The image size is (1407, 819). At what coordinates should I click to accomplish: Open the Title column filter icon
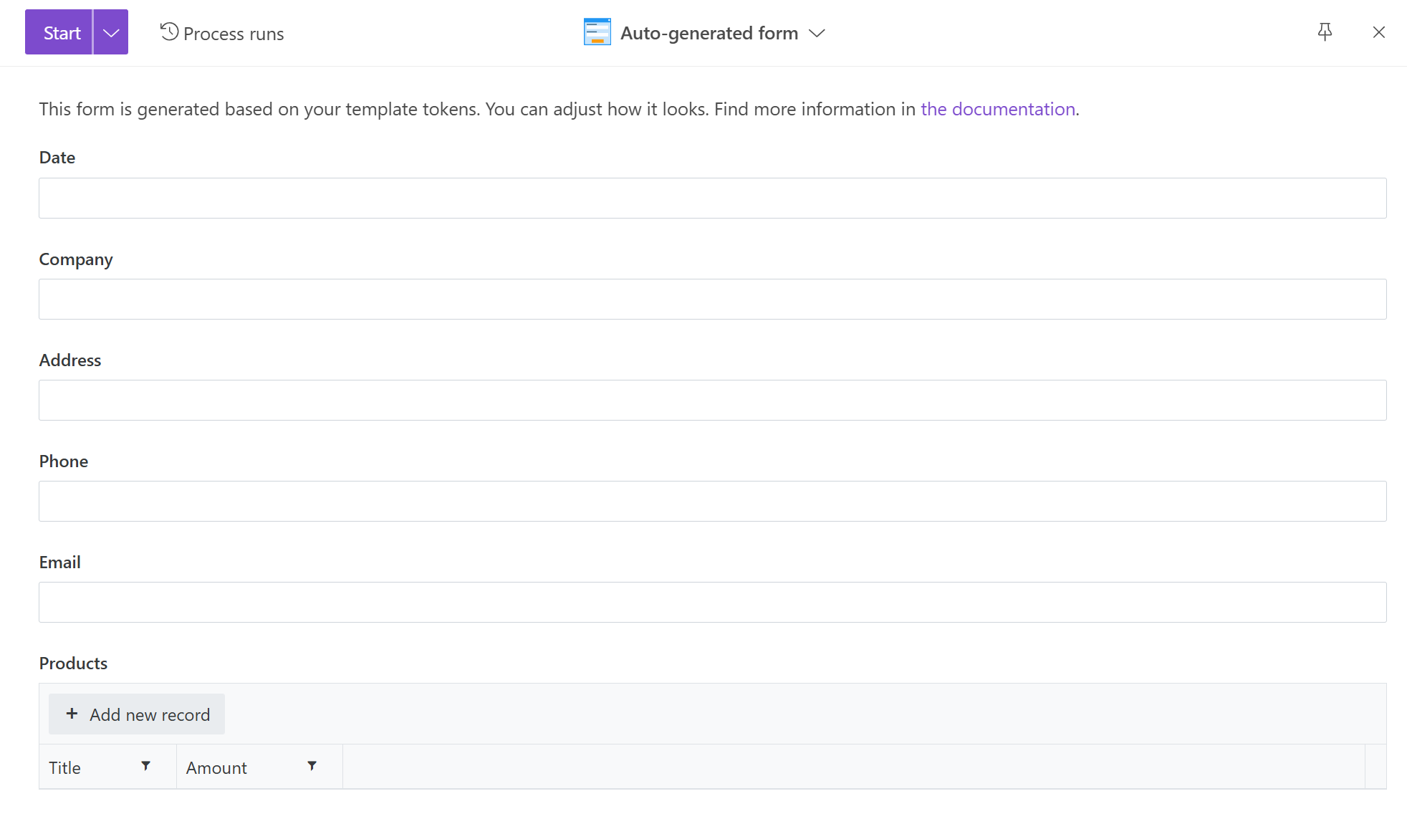(146, 766)
